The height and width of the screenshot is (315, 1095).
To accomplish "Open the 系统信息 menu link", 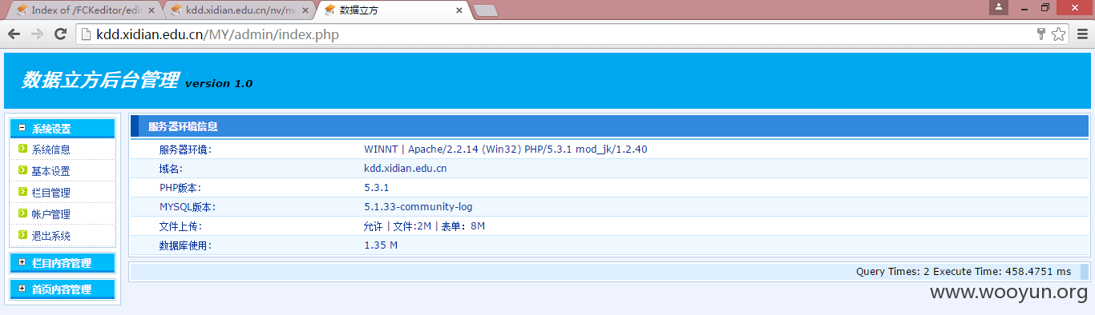I will pos(51,150).
